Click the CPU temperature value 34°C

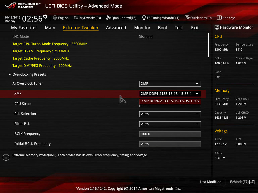coord(239,50)
